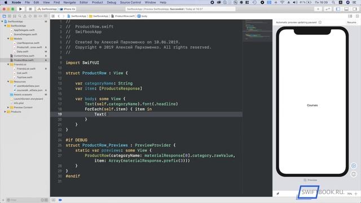Start Live Preview play button
The image size is (361, 203).
pos(354,165)
